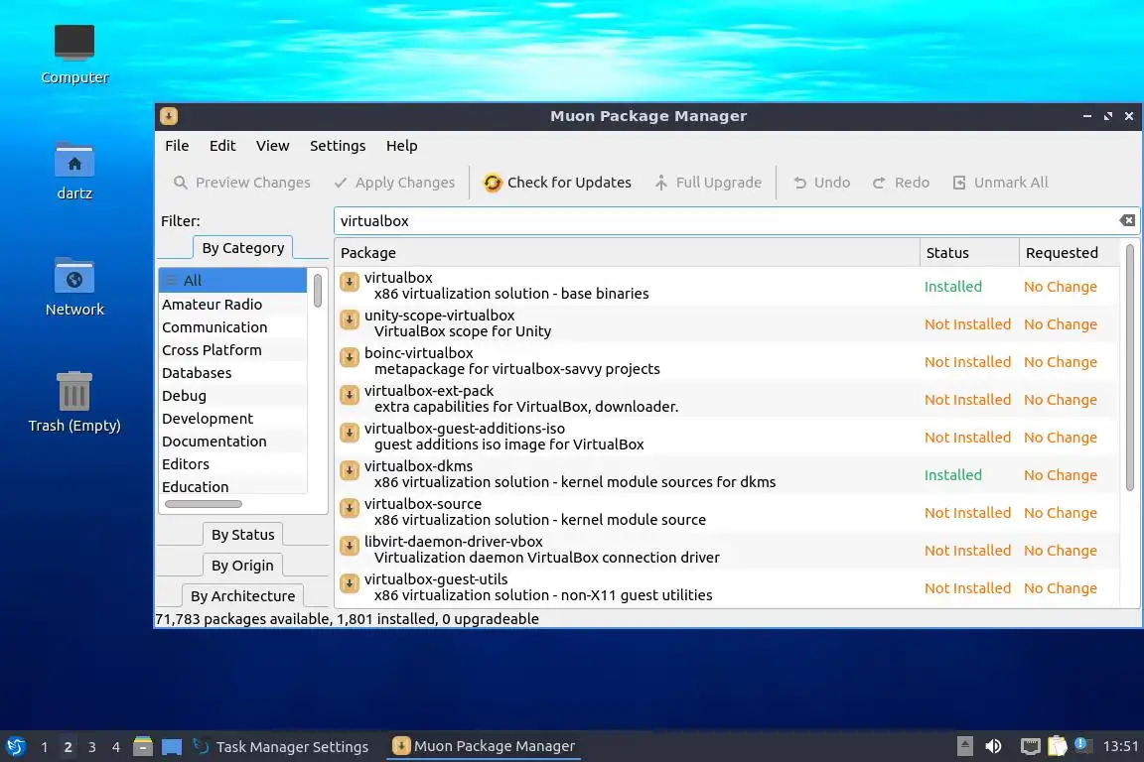1144x762 pixels.
Task: Select the Development category
Action: click(x=232, y=418)
